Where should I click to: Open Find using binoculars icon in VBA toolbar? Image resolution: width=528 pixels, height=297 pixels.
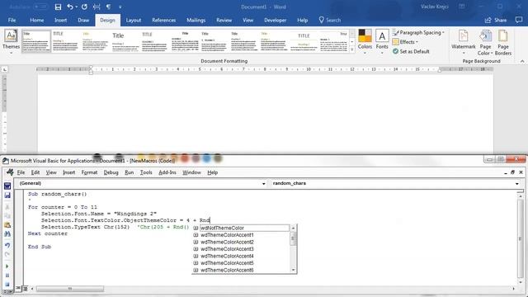7,233
